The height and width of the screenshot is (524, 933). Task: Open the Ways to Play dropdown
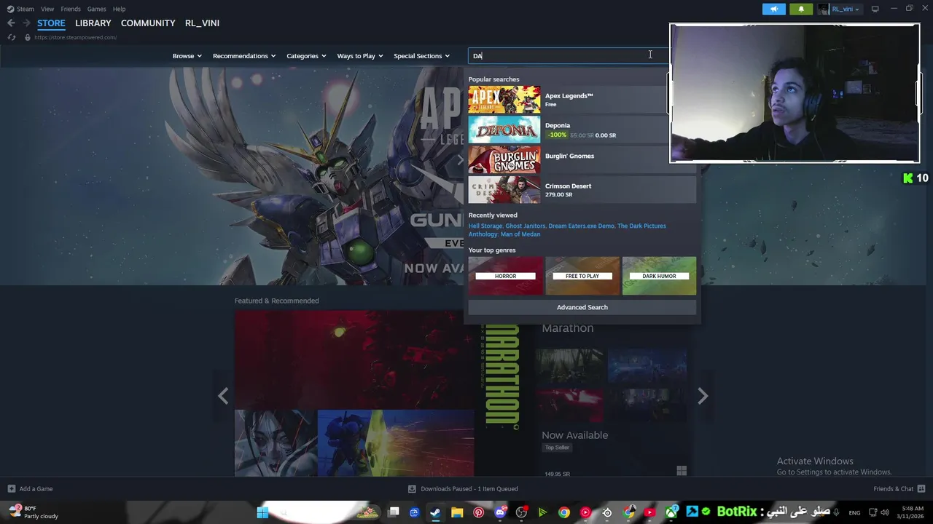pos(360,56)
